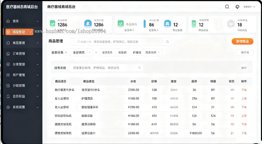The height and width of the screenshot is (144, 262).
Task: Click the 系统设置 sidebar icon
Action: (8, 107)
